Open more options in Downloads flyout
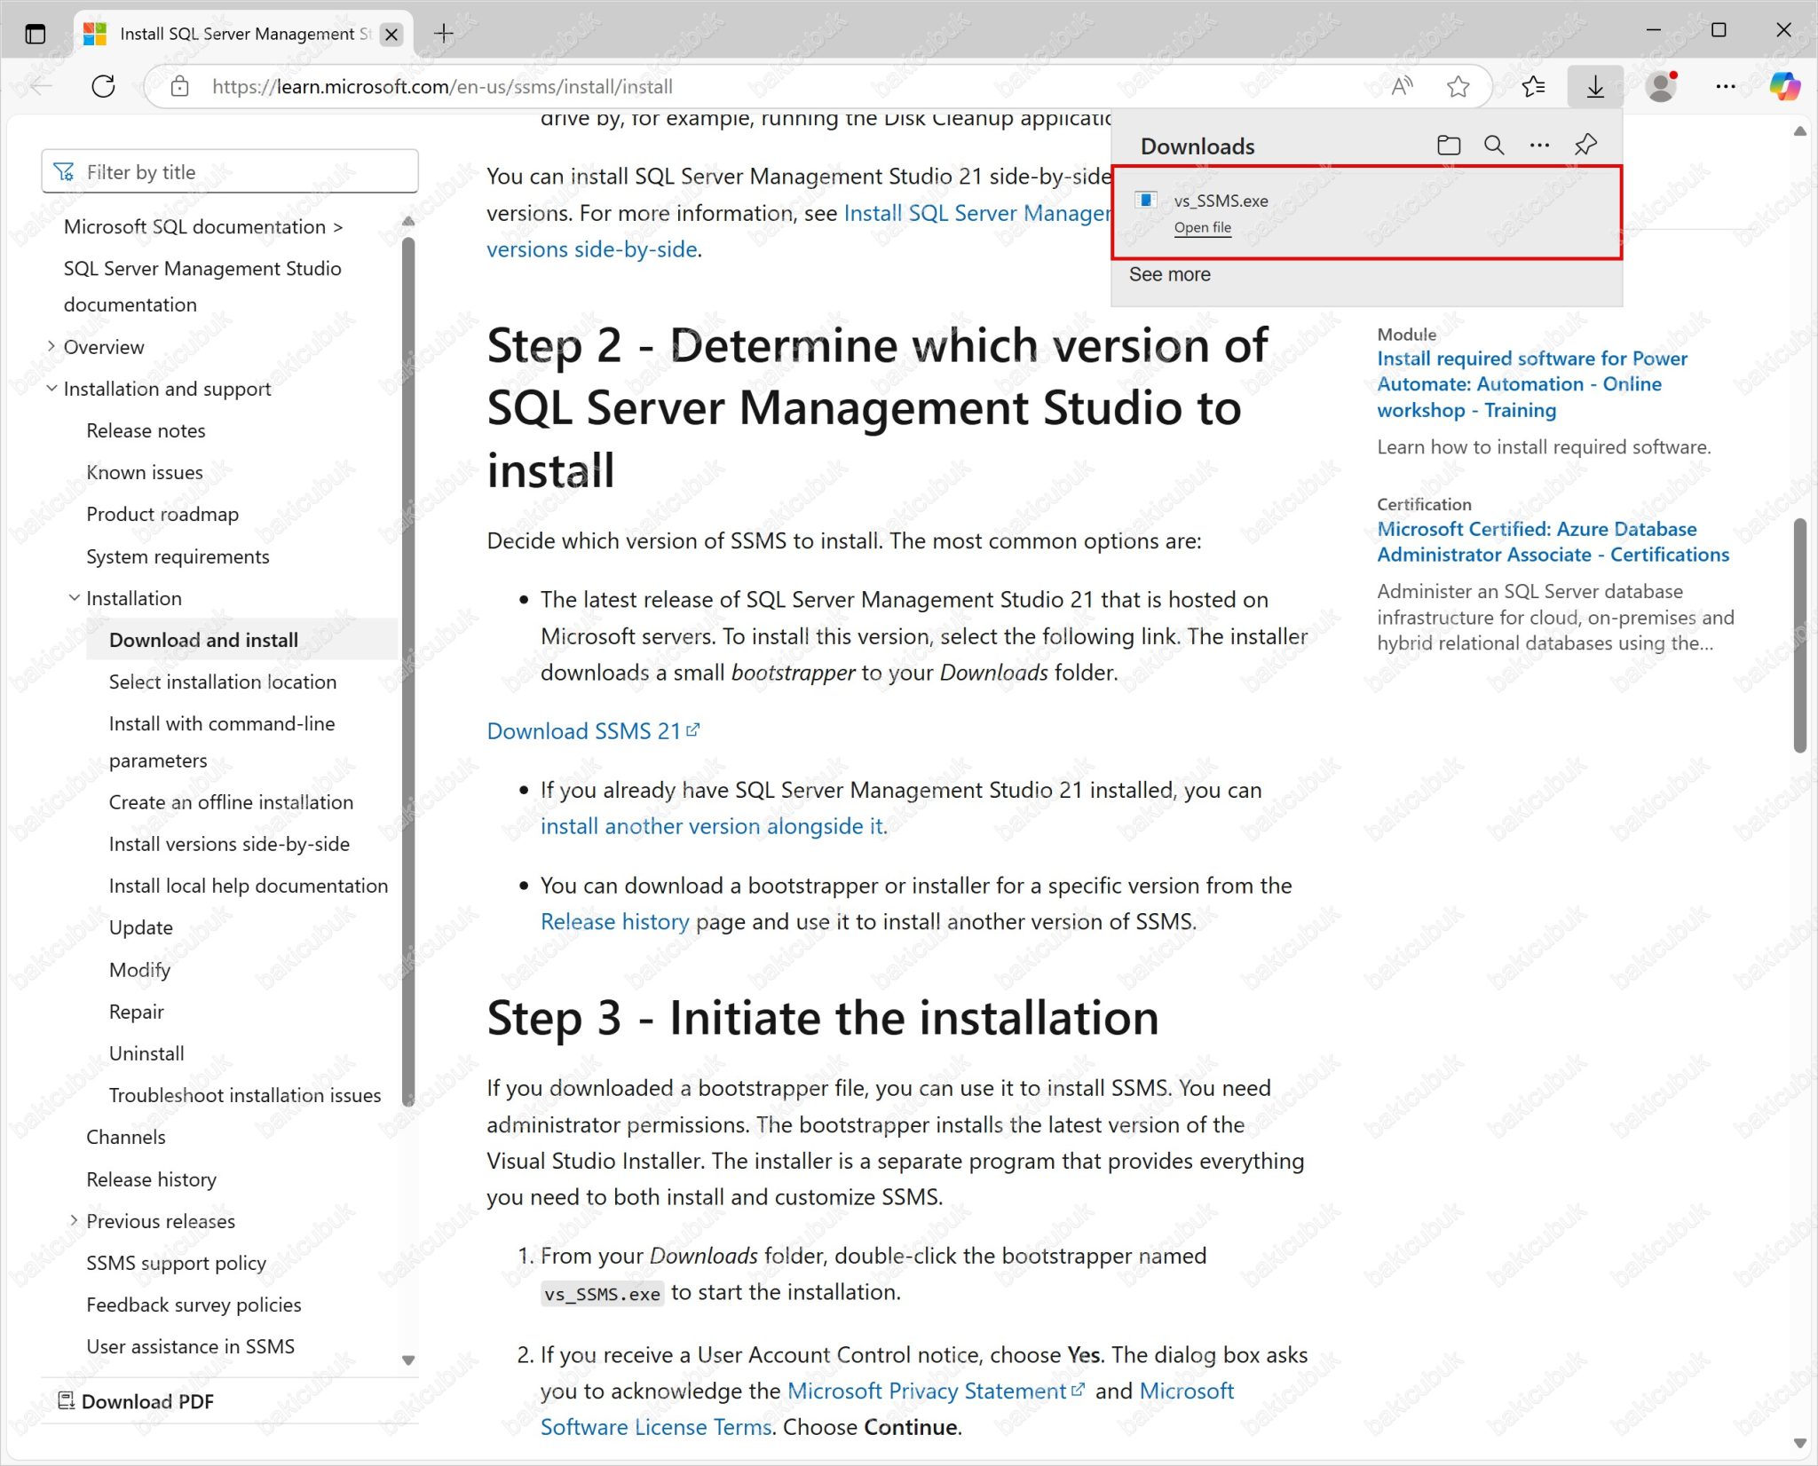This screenshot has width=1818, height=1466. tap(1539, 144)
